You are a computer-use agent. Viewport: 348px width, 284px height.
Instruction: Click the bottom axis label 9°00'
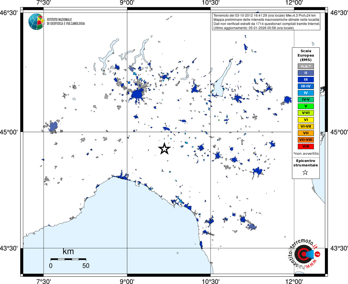pos(127,281)
